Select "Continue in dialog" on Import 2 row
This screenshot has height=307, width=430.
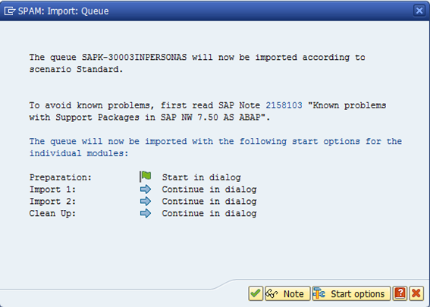point(209,202)
